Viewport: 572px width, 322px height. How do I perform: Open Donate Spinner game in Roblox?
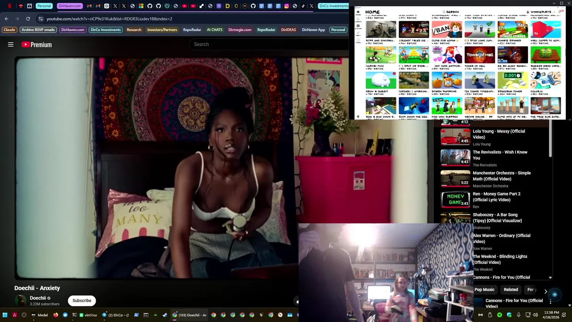513,31
